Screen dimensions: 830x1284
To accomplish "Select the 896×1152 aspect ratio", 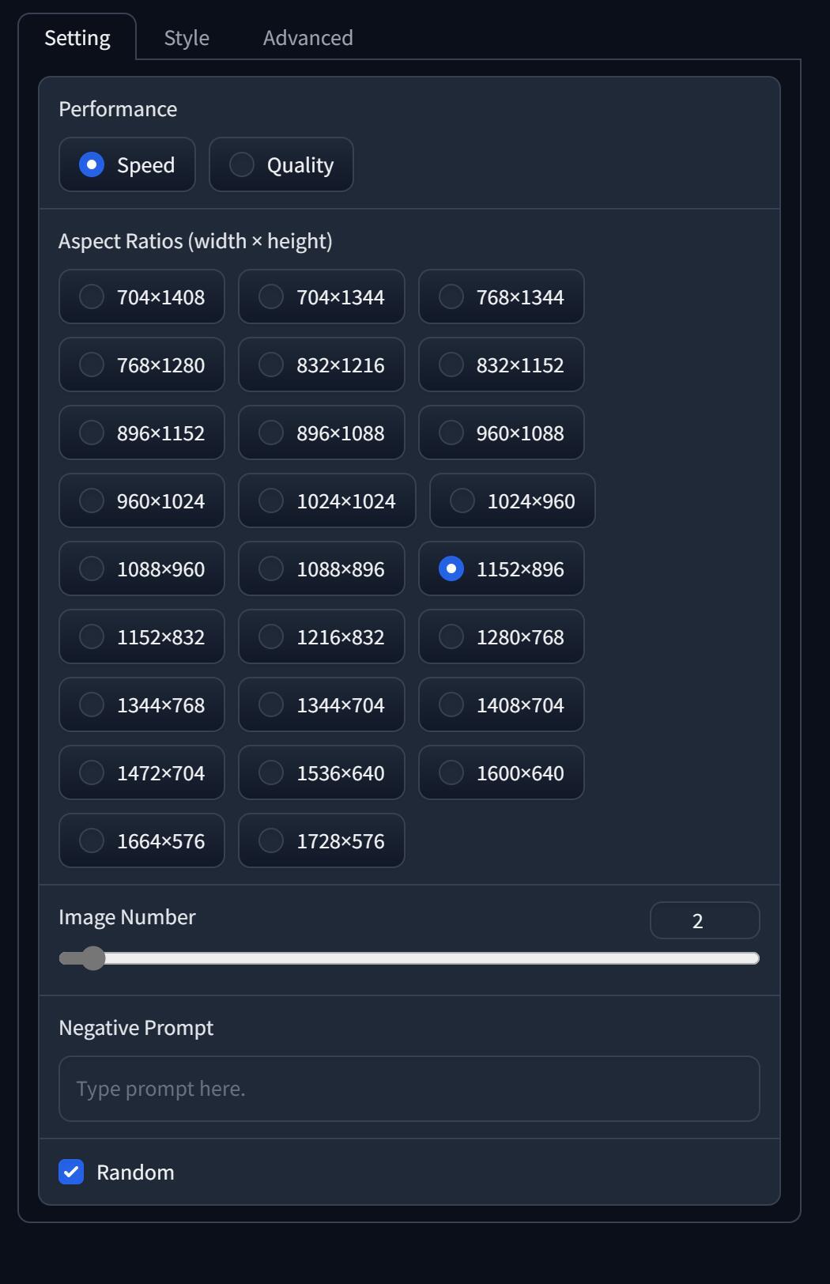I will point(142,432).
